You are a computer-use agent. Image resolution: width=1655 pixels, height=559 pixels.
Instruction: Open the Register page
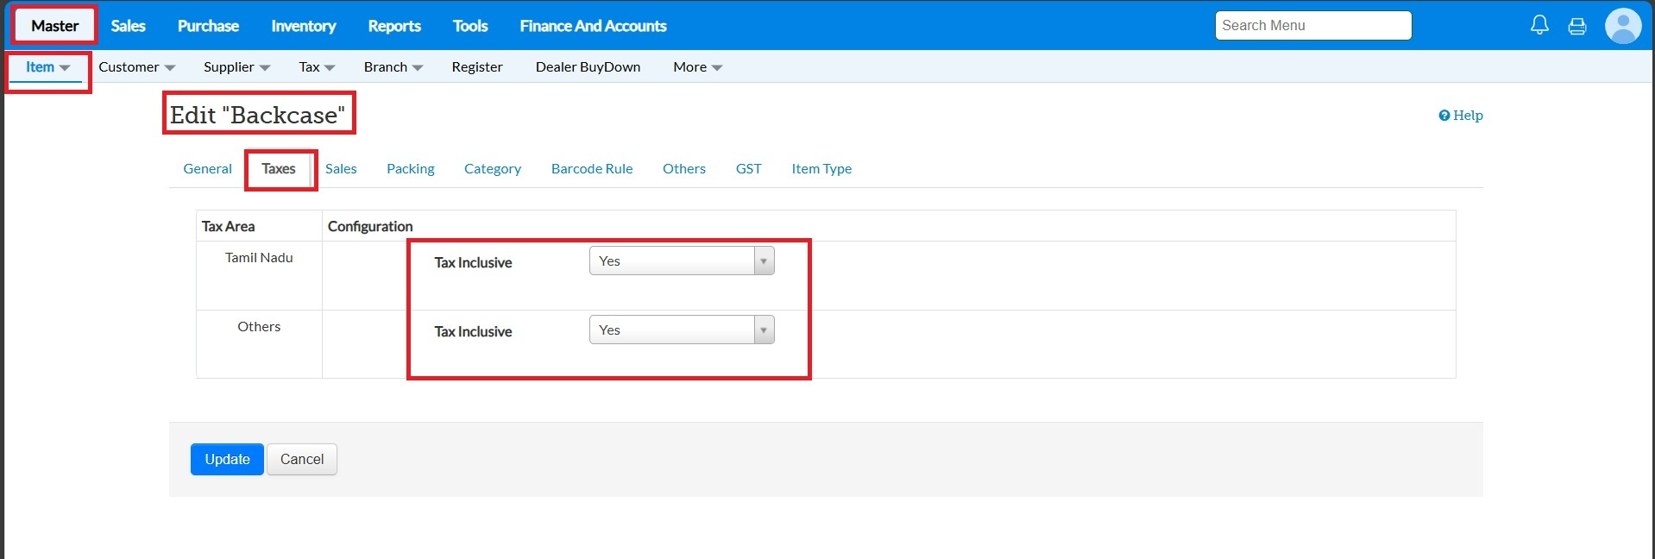click(477, 67)
